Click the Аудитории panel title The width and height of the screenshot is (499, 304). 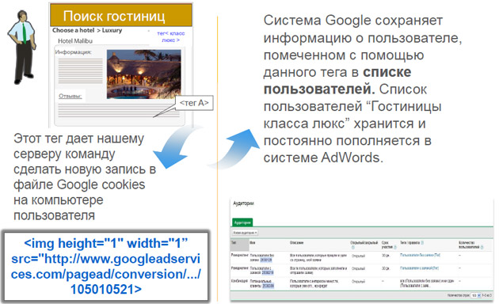point(243,203)
